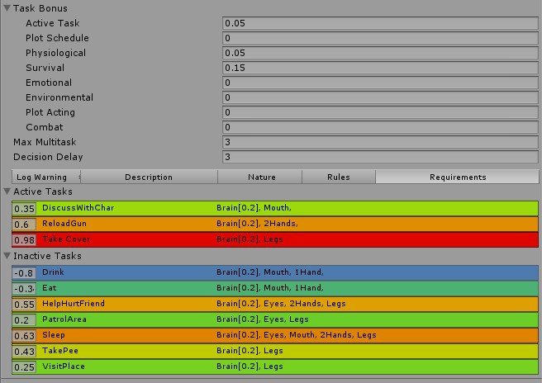
Task: Edit the Decision Delay field
Action: point(380,157)
